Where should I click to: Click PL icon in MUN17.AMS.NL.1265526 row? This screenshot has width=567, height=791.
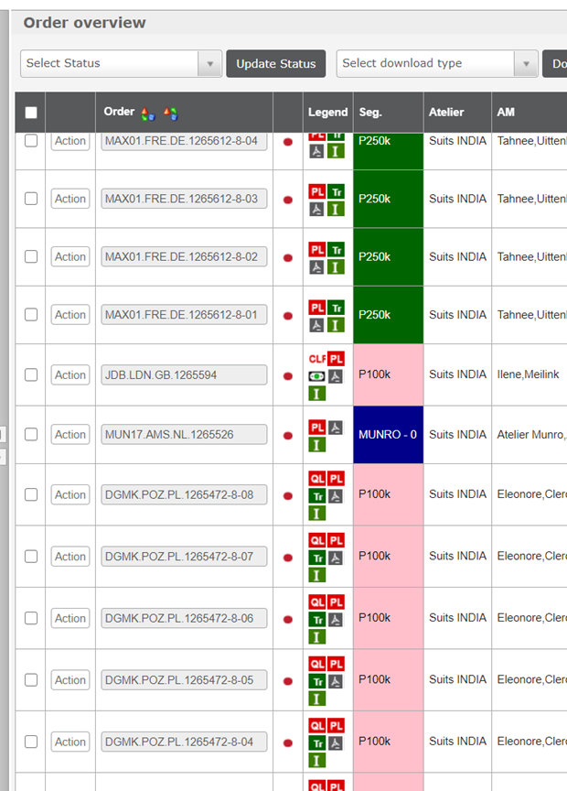click(317, 428)
